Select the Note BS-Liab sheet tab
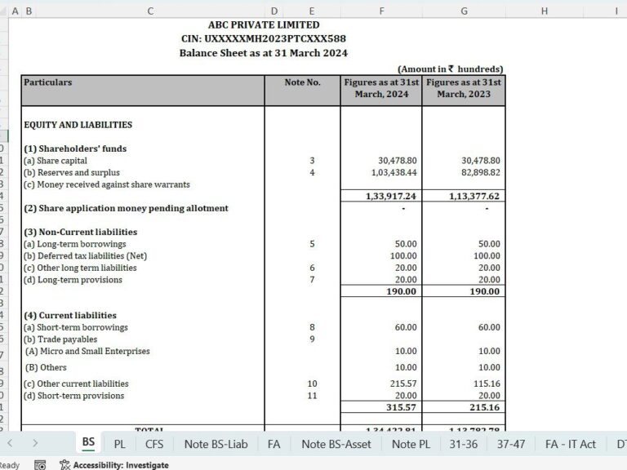Screen dimensions: 627x470 pos(216,444)
